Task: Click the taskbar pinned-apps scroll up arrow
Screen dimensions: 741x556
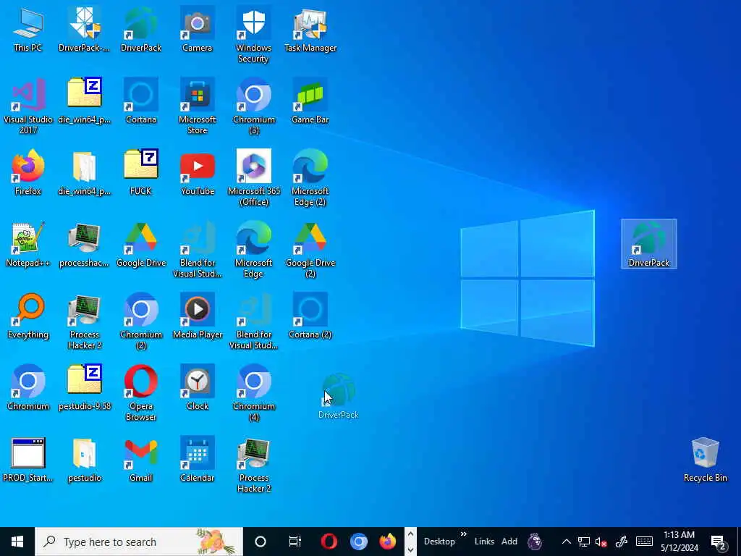Action: tap(410, 534)
